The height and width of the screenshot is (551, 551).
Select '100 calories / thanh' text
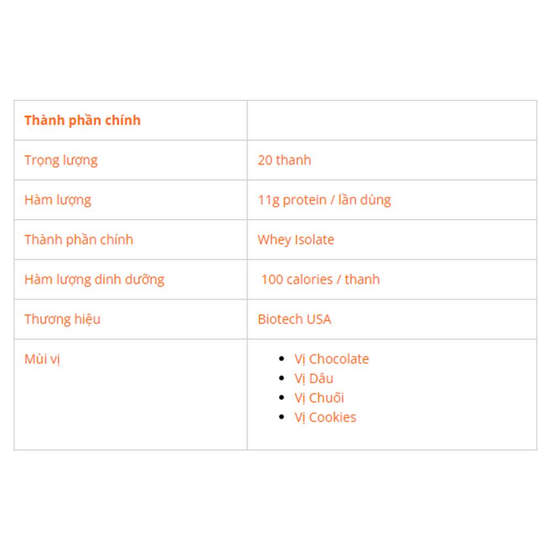tap(321, 279)
